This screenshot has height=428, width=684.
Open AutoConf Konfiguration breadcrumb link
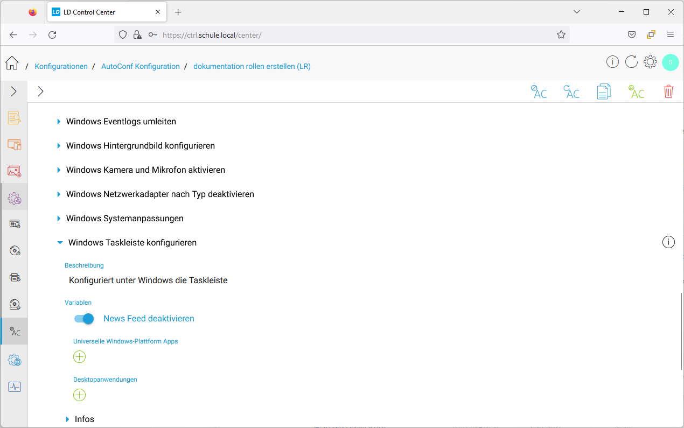141,66
